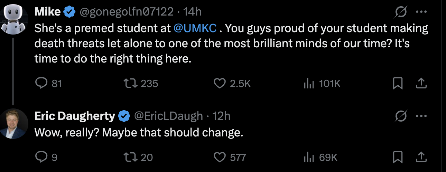Screen dimensions: 446x172
Task: Bookmark Mike's tweet
Action: click(398, 83)
